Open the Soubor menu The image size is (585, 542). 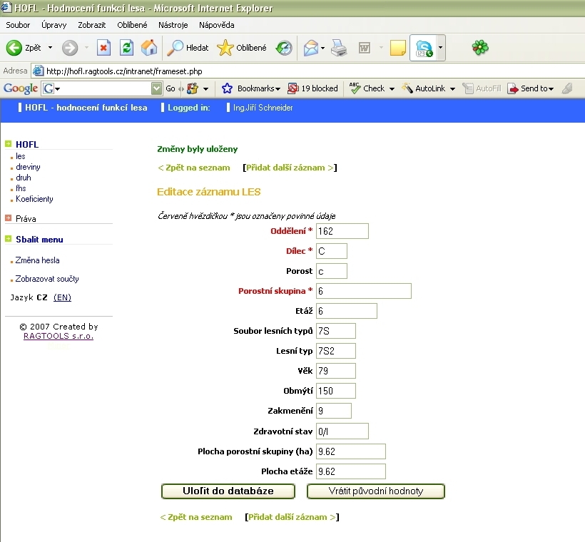point(18,25)
